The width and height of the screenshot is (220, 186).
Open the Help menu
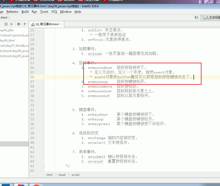[x=78, y=12]
